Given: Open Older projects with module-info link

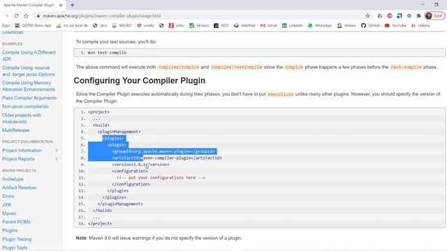Looking at the screenshot, I should point(22,119).
